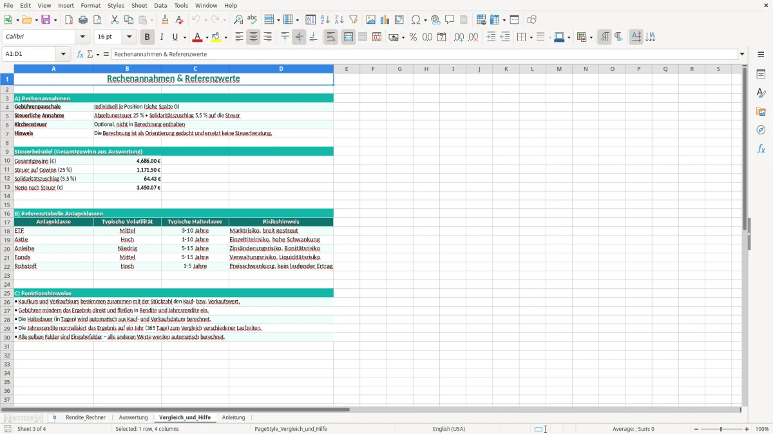Open the Data menu
Screen dimensions: 773x434
[x=160, y=5]
